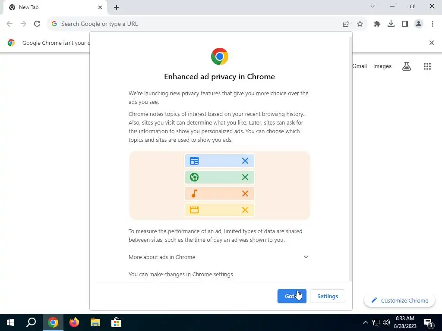Launch Firefox from the taskbar
442x331 pixels.
pos(74,322)
